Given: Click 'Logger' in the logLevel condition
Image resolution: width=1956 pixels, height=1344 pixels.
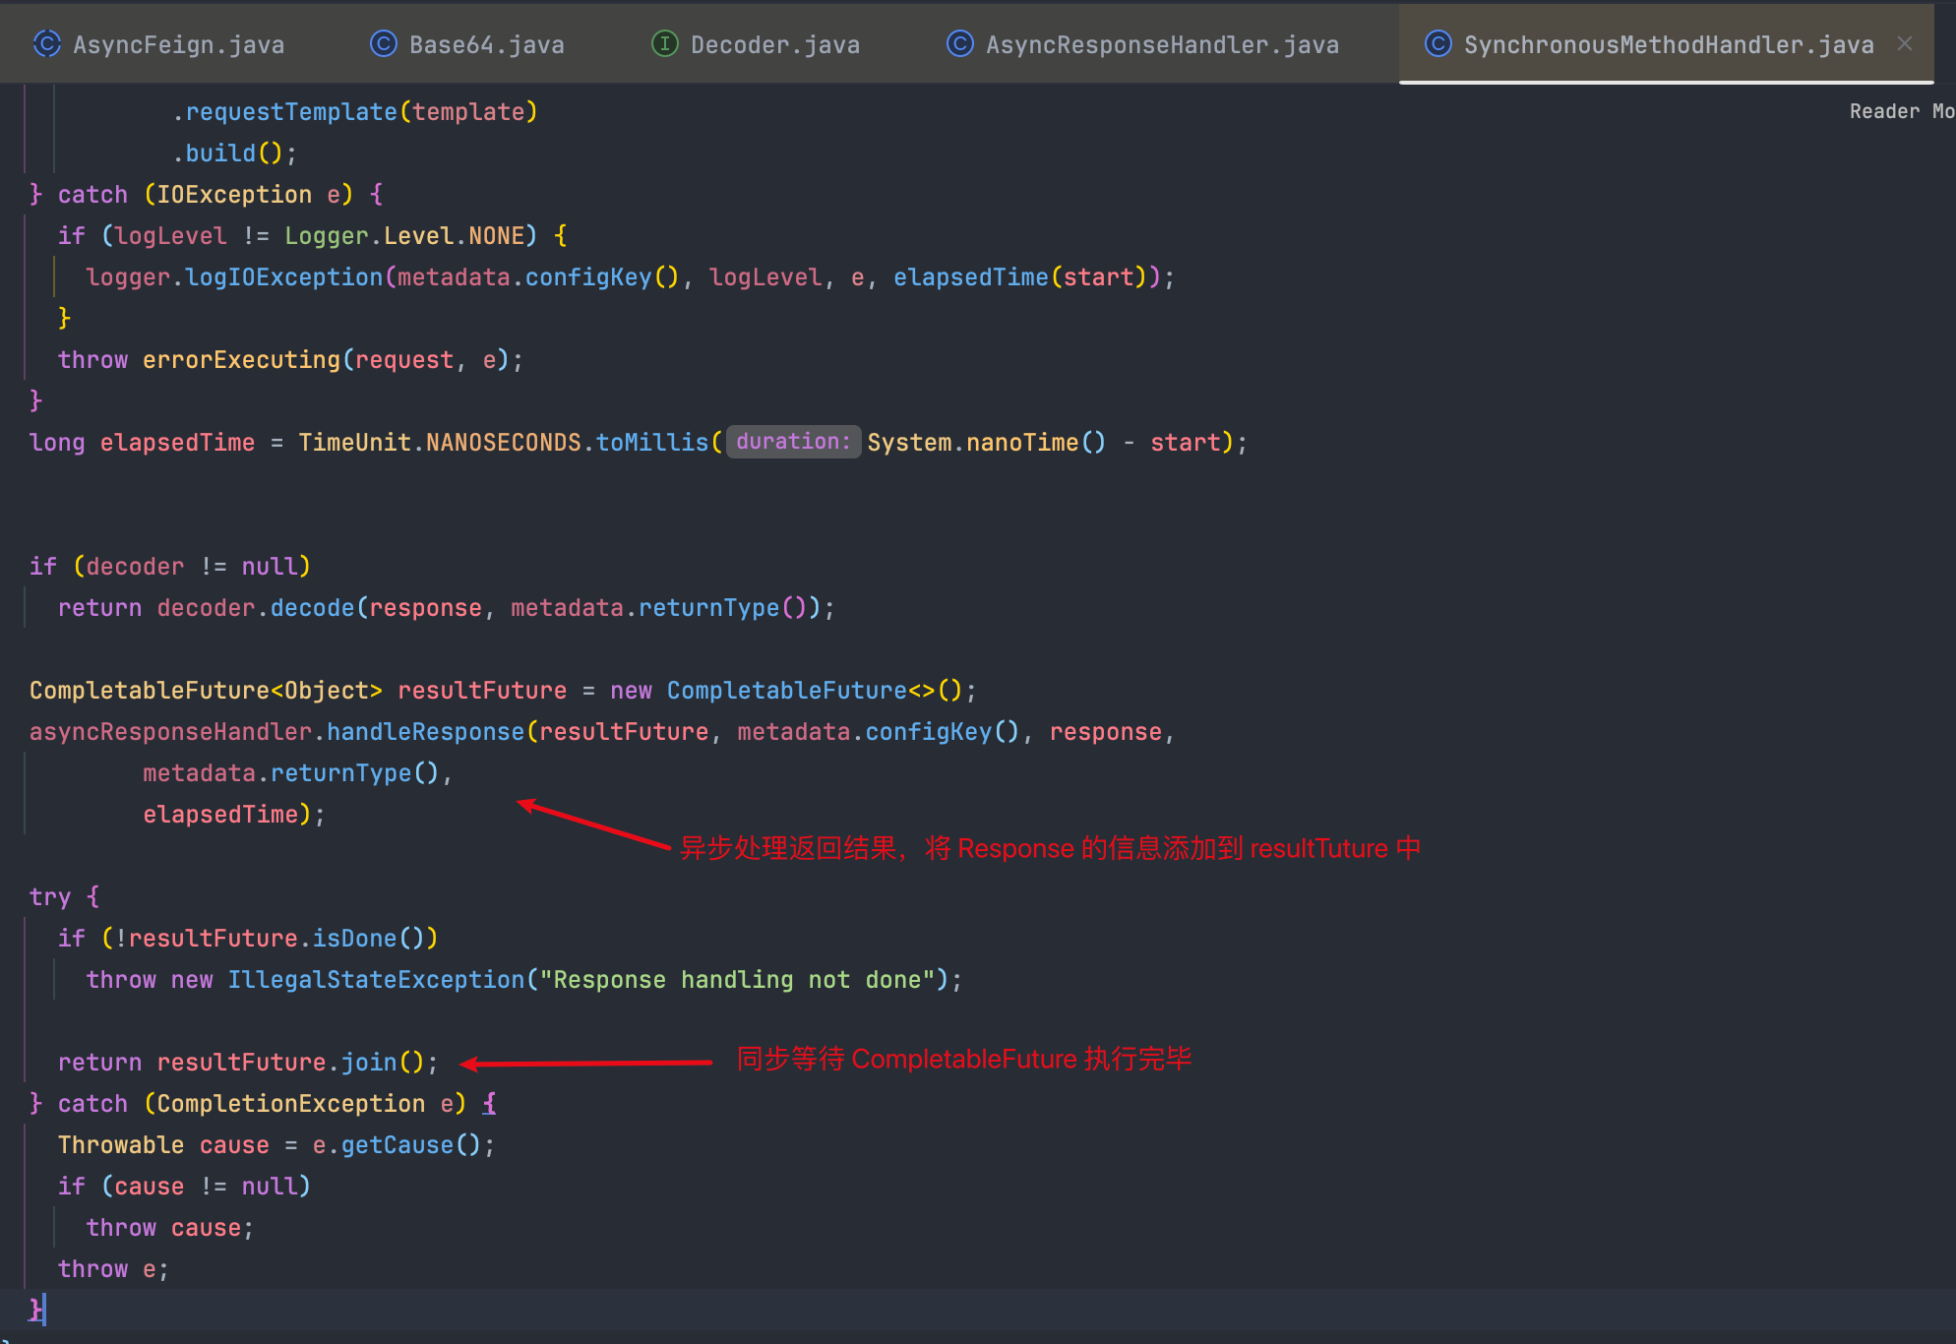Looking at the screenshot, I should click(x=327, y=236).
